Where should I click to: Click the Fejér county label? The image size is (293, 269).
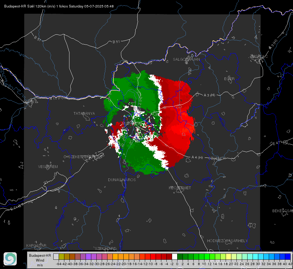(x=67, y=131)
